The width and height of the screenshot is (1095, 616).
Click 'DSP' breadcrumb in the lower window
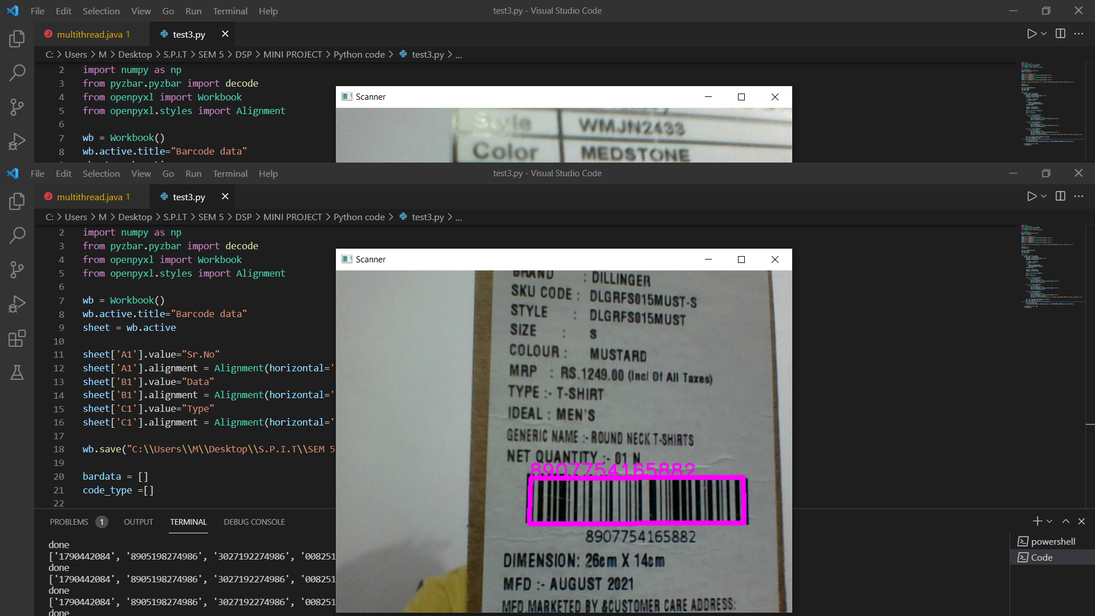coord(244,217)
